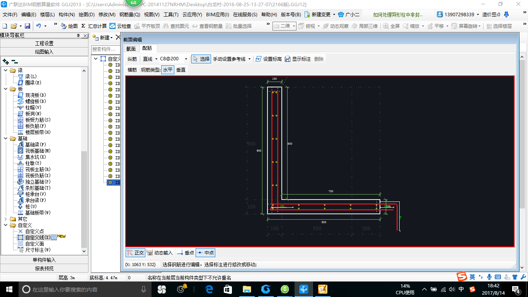Run 汇总计算 summary calculation

[94, 26]
